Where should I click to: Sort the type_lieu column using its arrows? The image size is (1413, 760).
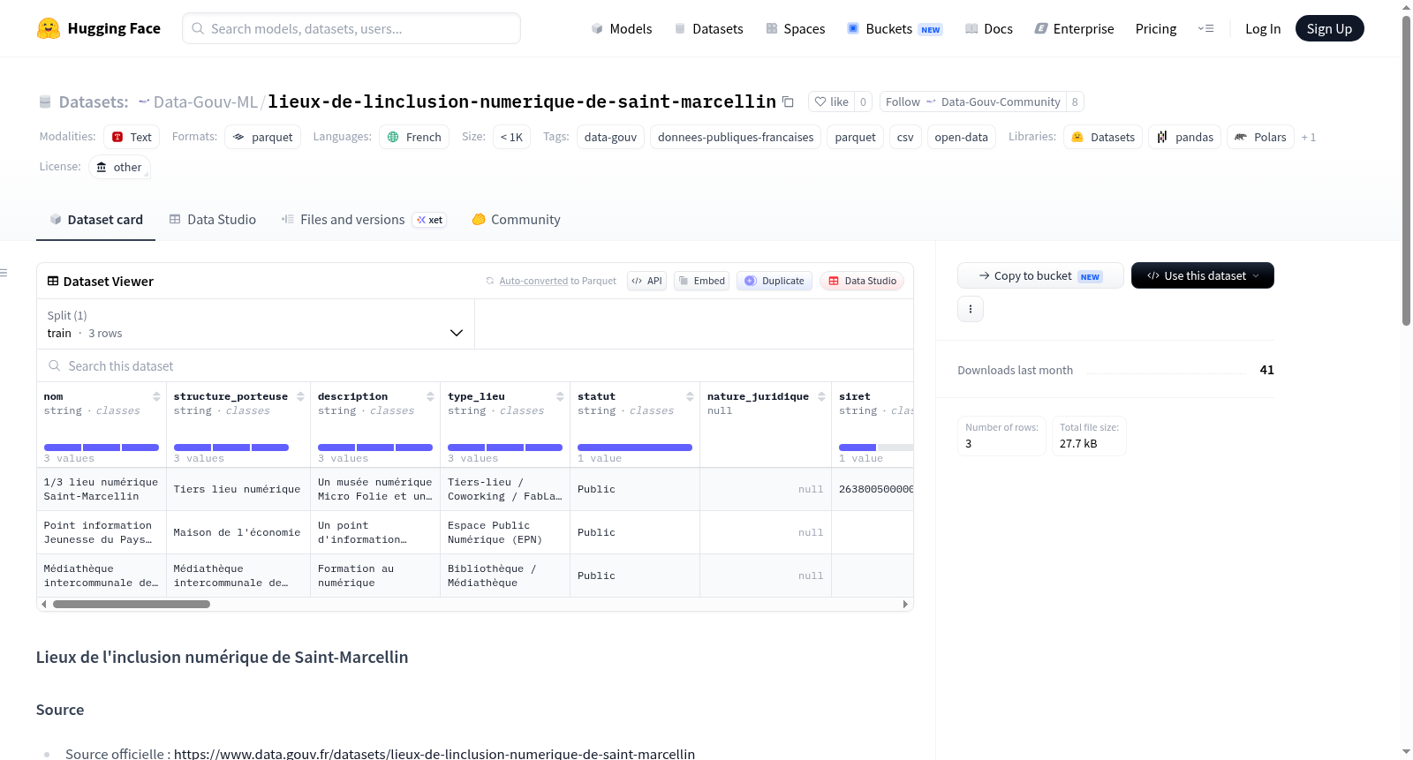click(x=560, y=396)
